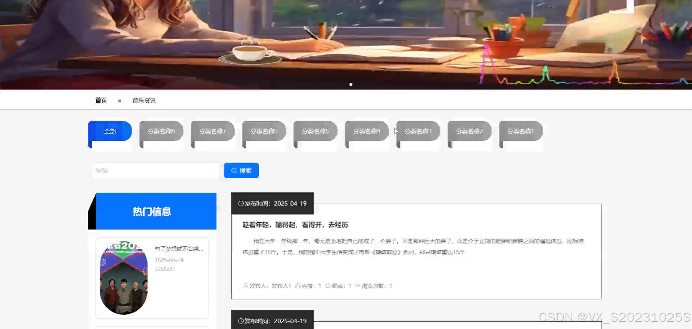Select the 分类名称1 category tab
The image size is (692, 329).
point(521,131)
